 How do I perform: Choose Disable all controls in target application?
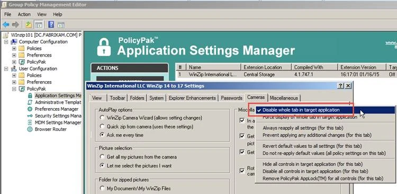(326, 171)
